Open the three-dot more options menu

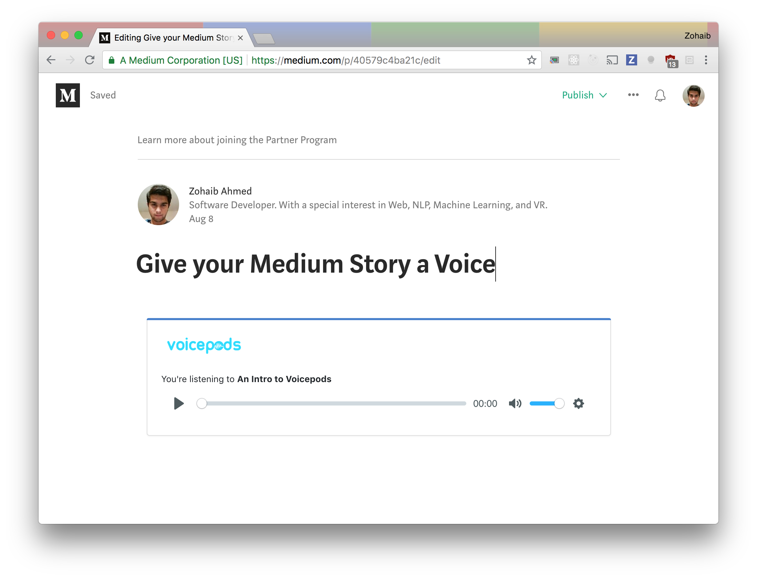[x=633, y=95]
